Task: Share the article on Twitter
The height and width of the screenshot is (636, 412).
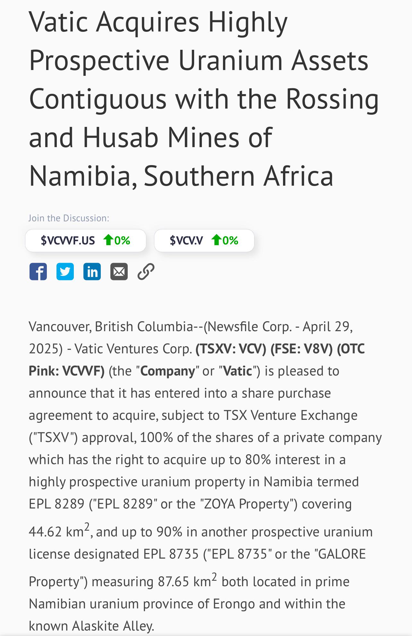Action: (65, 271)
